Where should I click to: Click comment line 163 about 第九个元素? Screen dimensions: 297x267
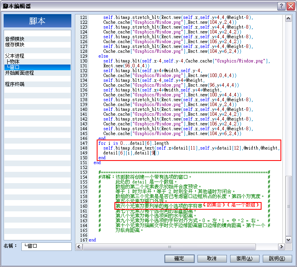(187, 221)
